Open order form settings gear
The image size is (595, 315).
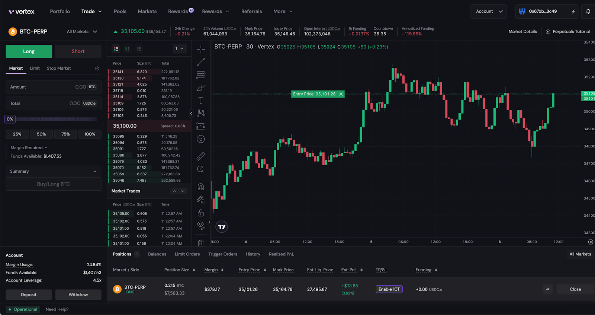tap(97, 69)
